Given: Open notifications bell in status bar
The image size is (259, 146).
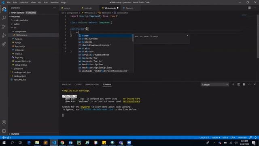Looking at the screenshot, I should pos(255,137).
